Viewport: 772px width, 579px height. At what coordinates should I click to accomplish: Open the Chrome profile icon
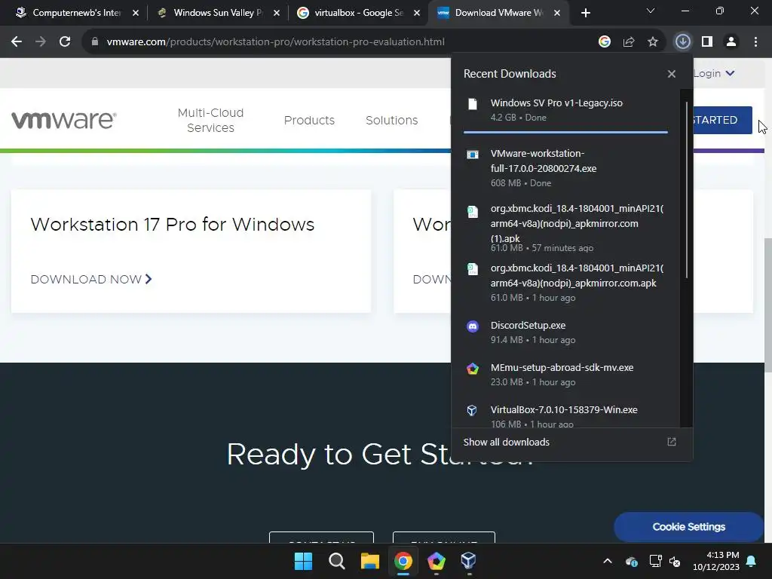[x=731, y=42]
